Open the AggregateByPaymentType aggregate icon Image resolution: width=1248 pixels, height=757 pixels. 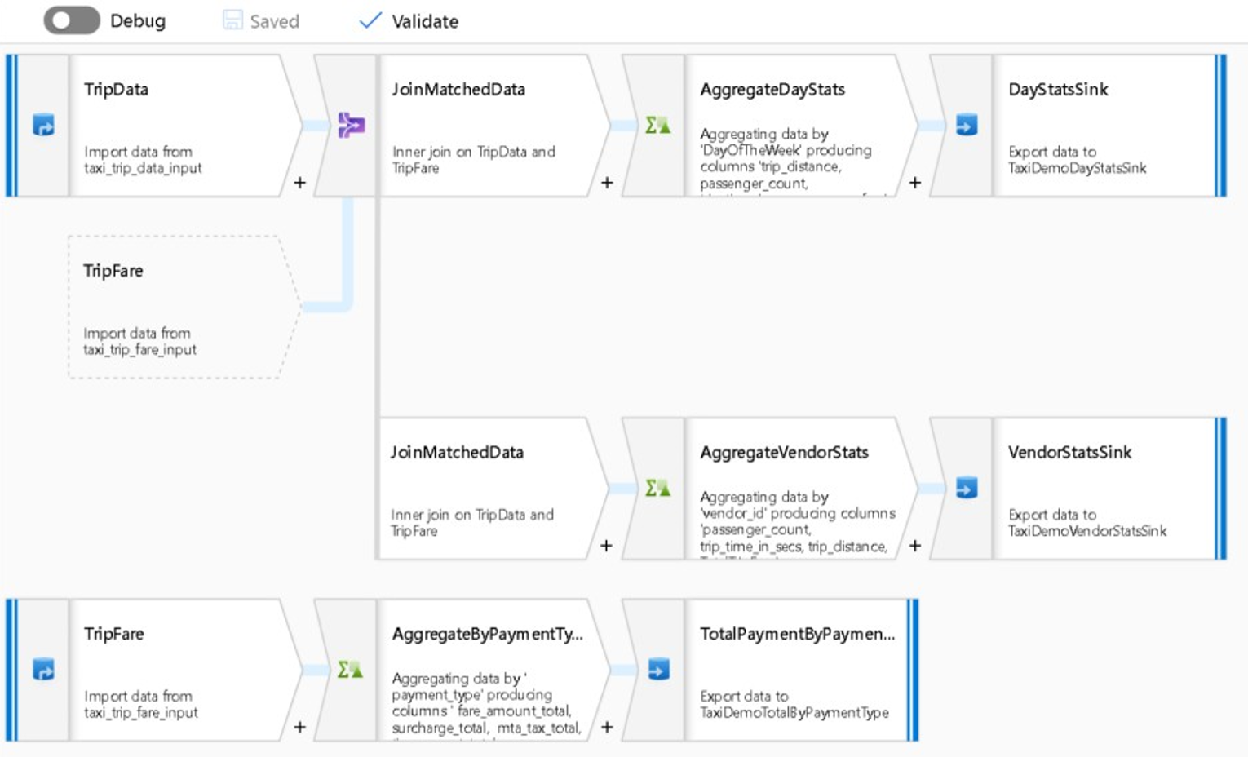tap(351, 669)
